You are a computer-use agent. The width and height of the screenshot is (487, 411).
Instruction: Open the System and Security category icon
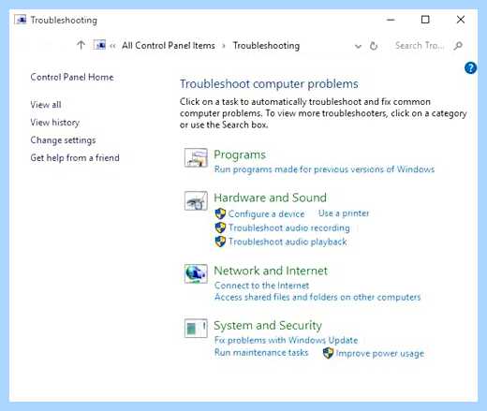pos(196,328)
